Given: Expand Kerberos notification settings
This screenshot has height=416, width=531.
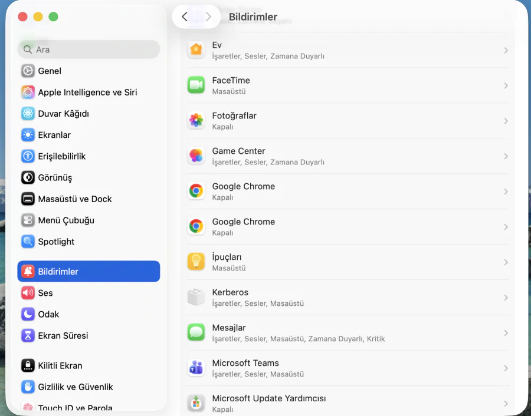Looking at the screenshot, I should pyautogui.click(x=506, y=298).
